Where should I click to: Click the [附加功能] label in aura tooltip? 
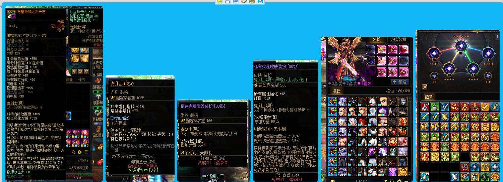pyautogui.click(x=120, y=118)
